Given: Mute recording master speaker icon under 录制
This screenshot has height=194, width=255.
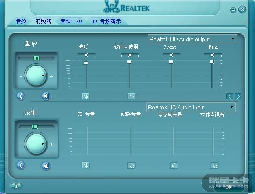Looking at the screenshot, I should tap(46, 166).
